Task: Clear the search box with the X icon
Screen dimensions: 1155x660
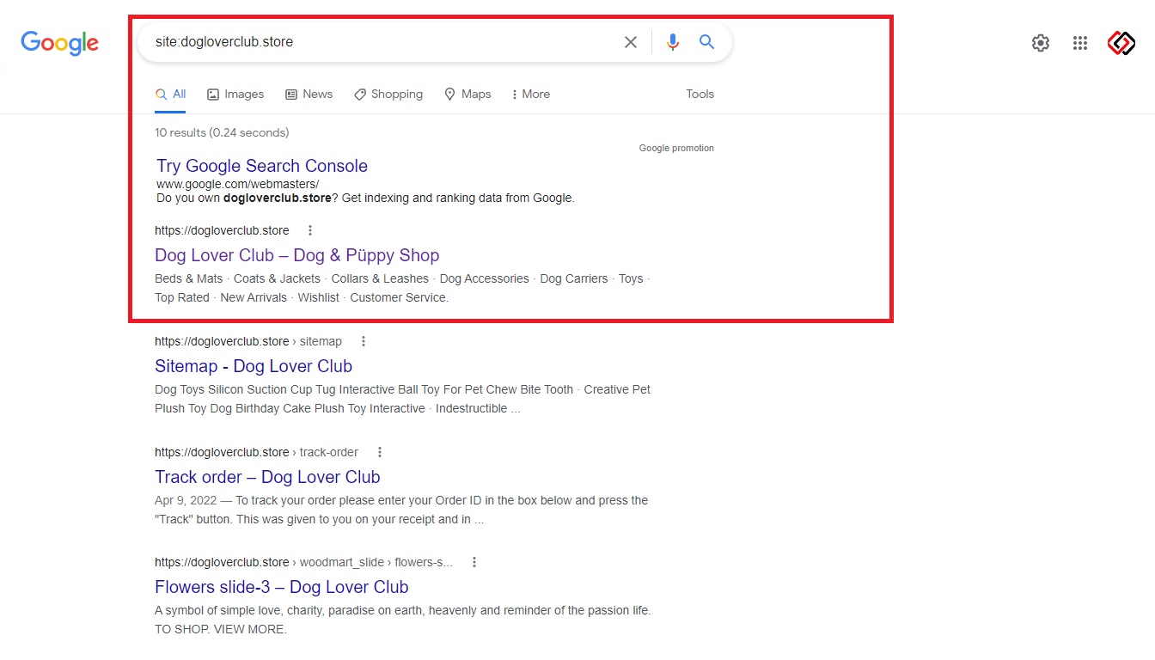Action: pyautogui.click(x=631, y=42)
